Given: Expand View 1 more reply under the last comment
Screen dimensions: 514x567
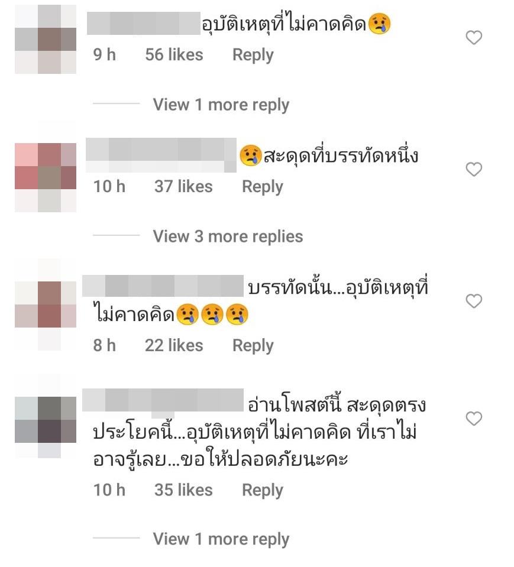Looking at the screenshot, I should click(221, 539).
